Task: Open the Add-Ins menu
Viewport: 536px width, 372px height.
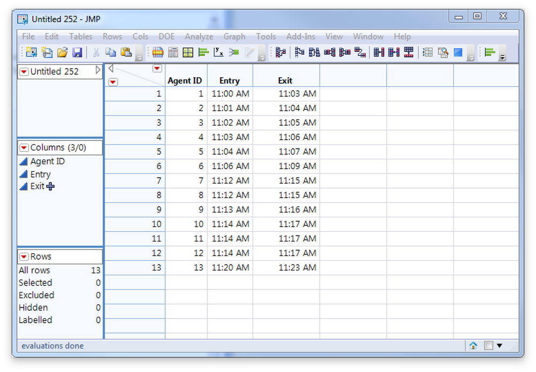Action: click(301, 37)
